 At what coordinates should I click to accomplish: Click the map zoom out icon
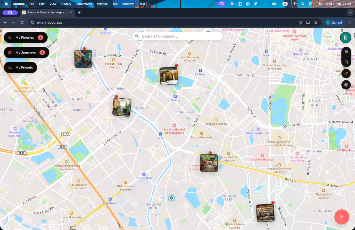pos(346,62)
